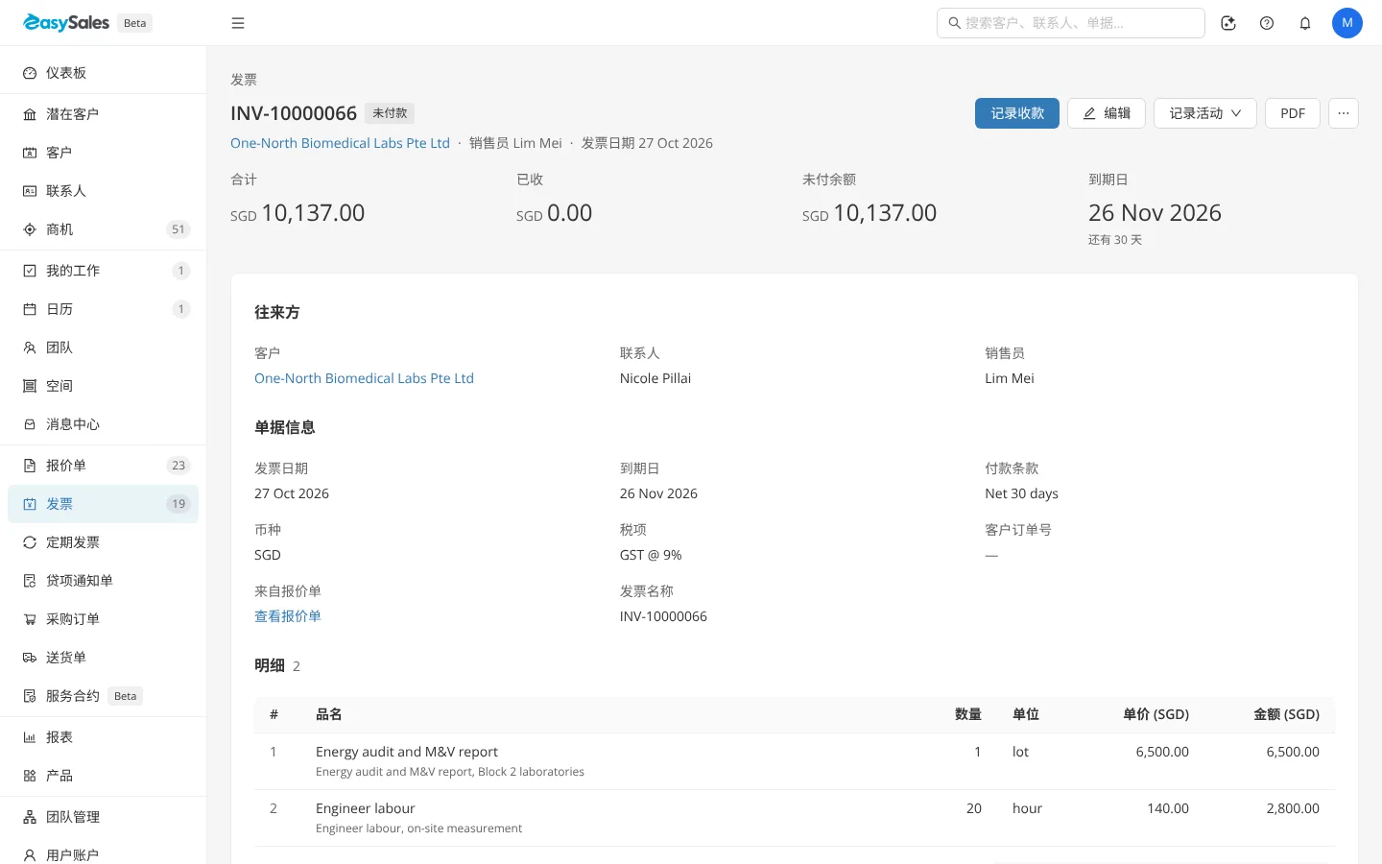Viewport: 1382px width, 864px height.
Task: Open customer link under 往来方 section
Action: point(364,378)
